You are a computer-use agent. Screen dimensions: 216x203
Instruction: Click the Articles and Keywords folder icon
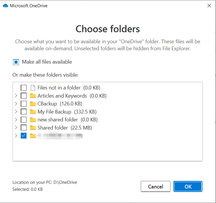[33, 96]
